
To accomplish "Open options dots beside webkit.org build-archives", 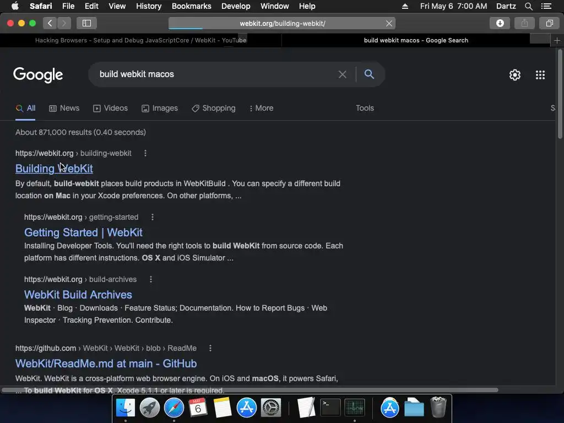I will 151,279.
